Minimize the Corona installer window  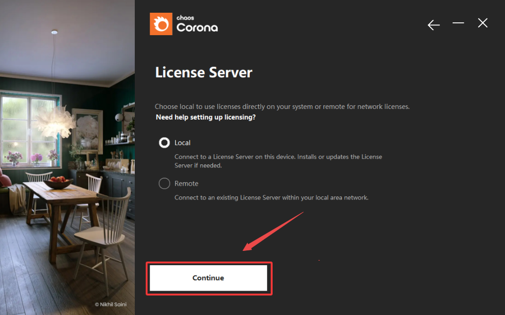pyautogui.click(x=458, y=23)
